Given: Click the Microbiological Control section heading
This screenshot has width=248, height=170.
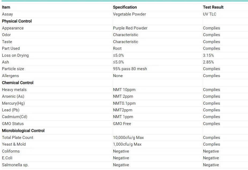Looking at the screenshot, I should [23, 131].
